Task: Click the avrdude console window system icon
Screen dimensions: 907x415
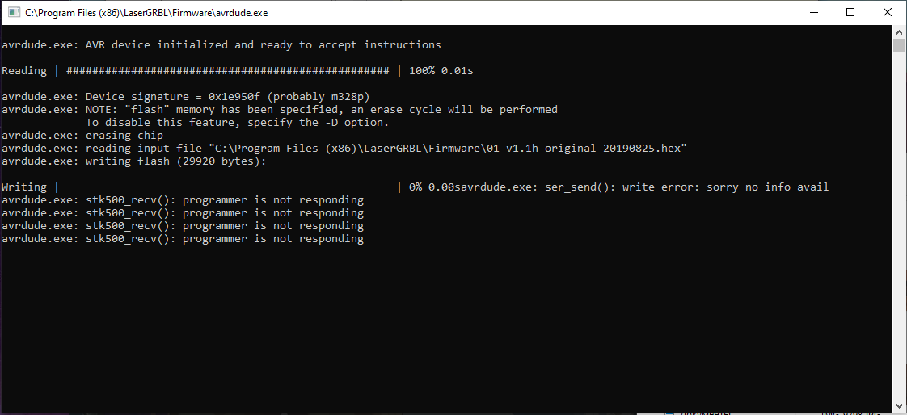Action: click(x=13, y=13)
